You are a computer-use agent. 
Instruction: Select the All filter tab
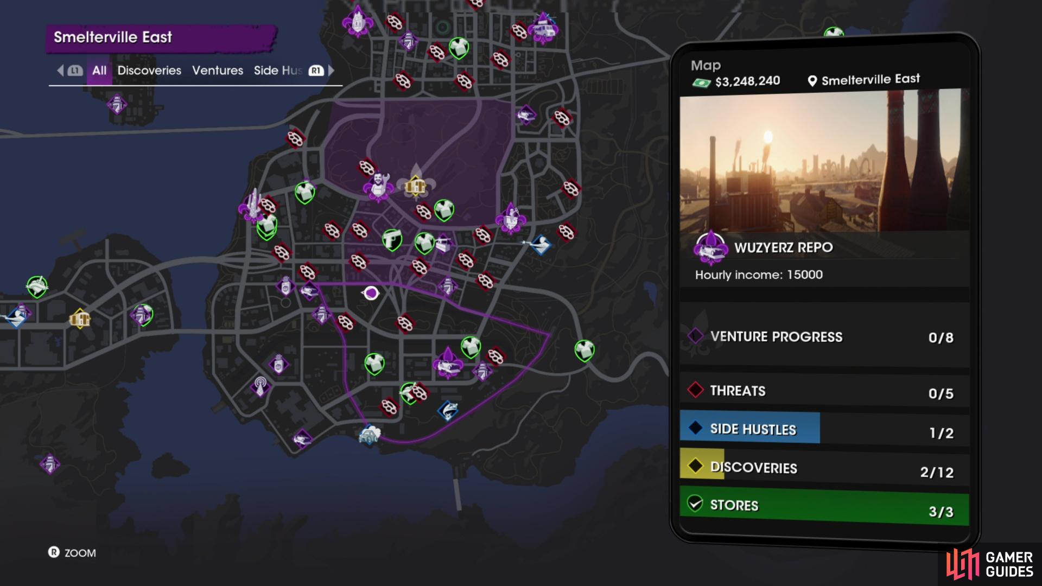pos(99,71)
